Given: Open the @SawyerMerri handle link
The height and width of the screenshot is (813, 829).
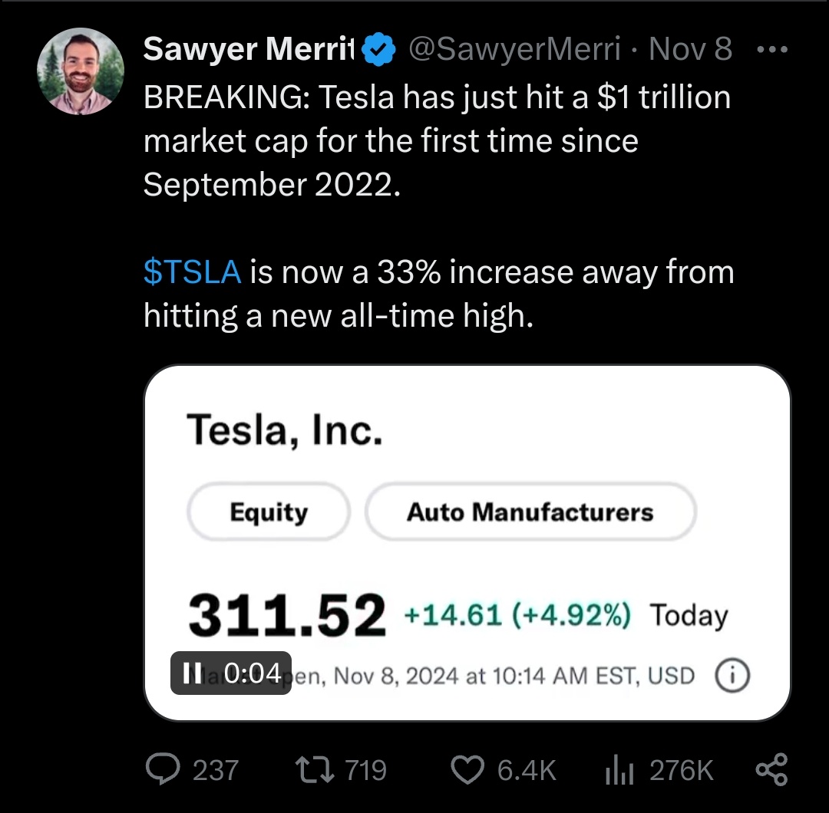Looking at the screenshot, I should (x=514, y=49).
